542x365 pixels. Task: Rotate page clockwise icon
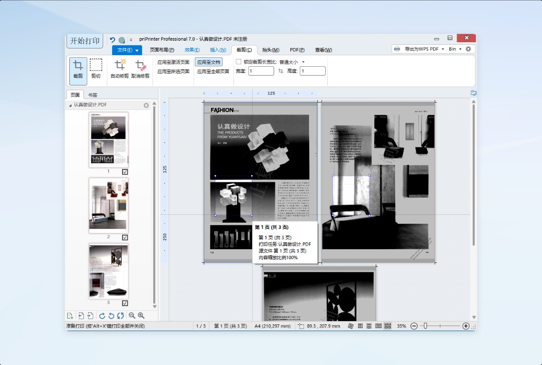(x=102, y=315)
